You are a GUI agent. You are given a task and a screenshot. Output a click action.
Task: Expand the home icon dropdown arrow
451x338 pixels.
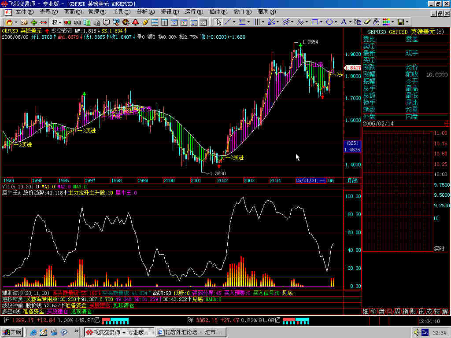coord(16,22)
